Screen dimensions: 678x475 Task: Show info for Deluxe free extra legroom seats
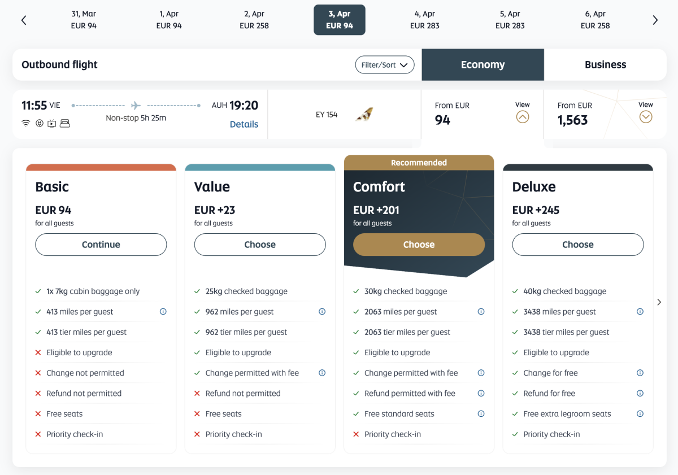[x=640, y=413]
